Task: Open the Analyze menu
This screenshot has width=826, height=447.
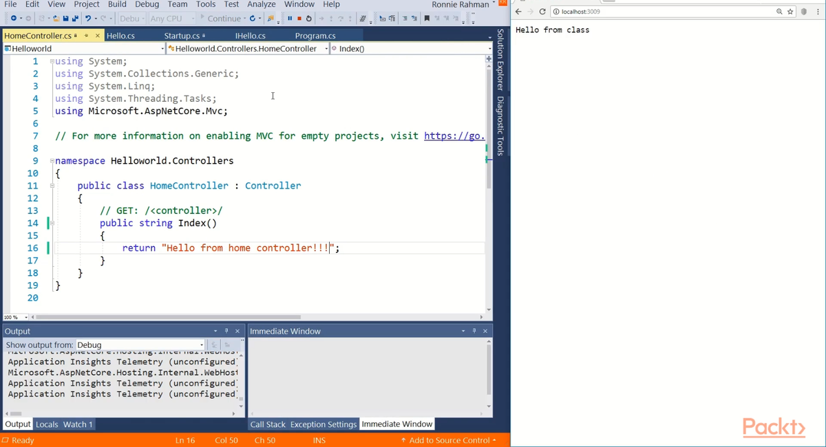Action: coord(262,4)
